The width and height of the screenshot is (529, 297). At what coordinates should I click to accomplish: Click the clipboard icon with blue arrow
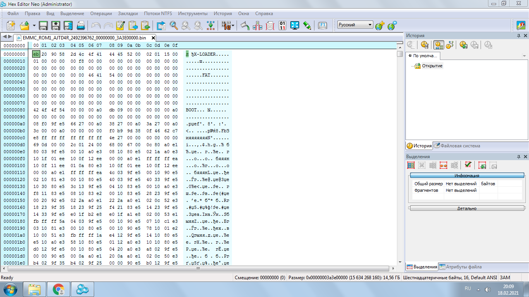pyautogui.click(x=133, y=26)
